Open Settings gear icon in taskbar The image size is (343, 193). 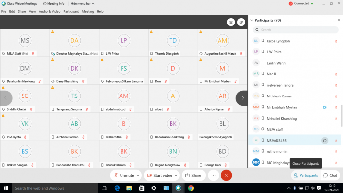(x=154, y=188)
